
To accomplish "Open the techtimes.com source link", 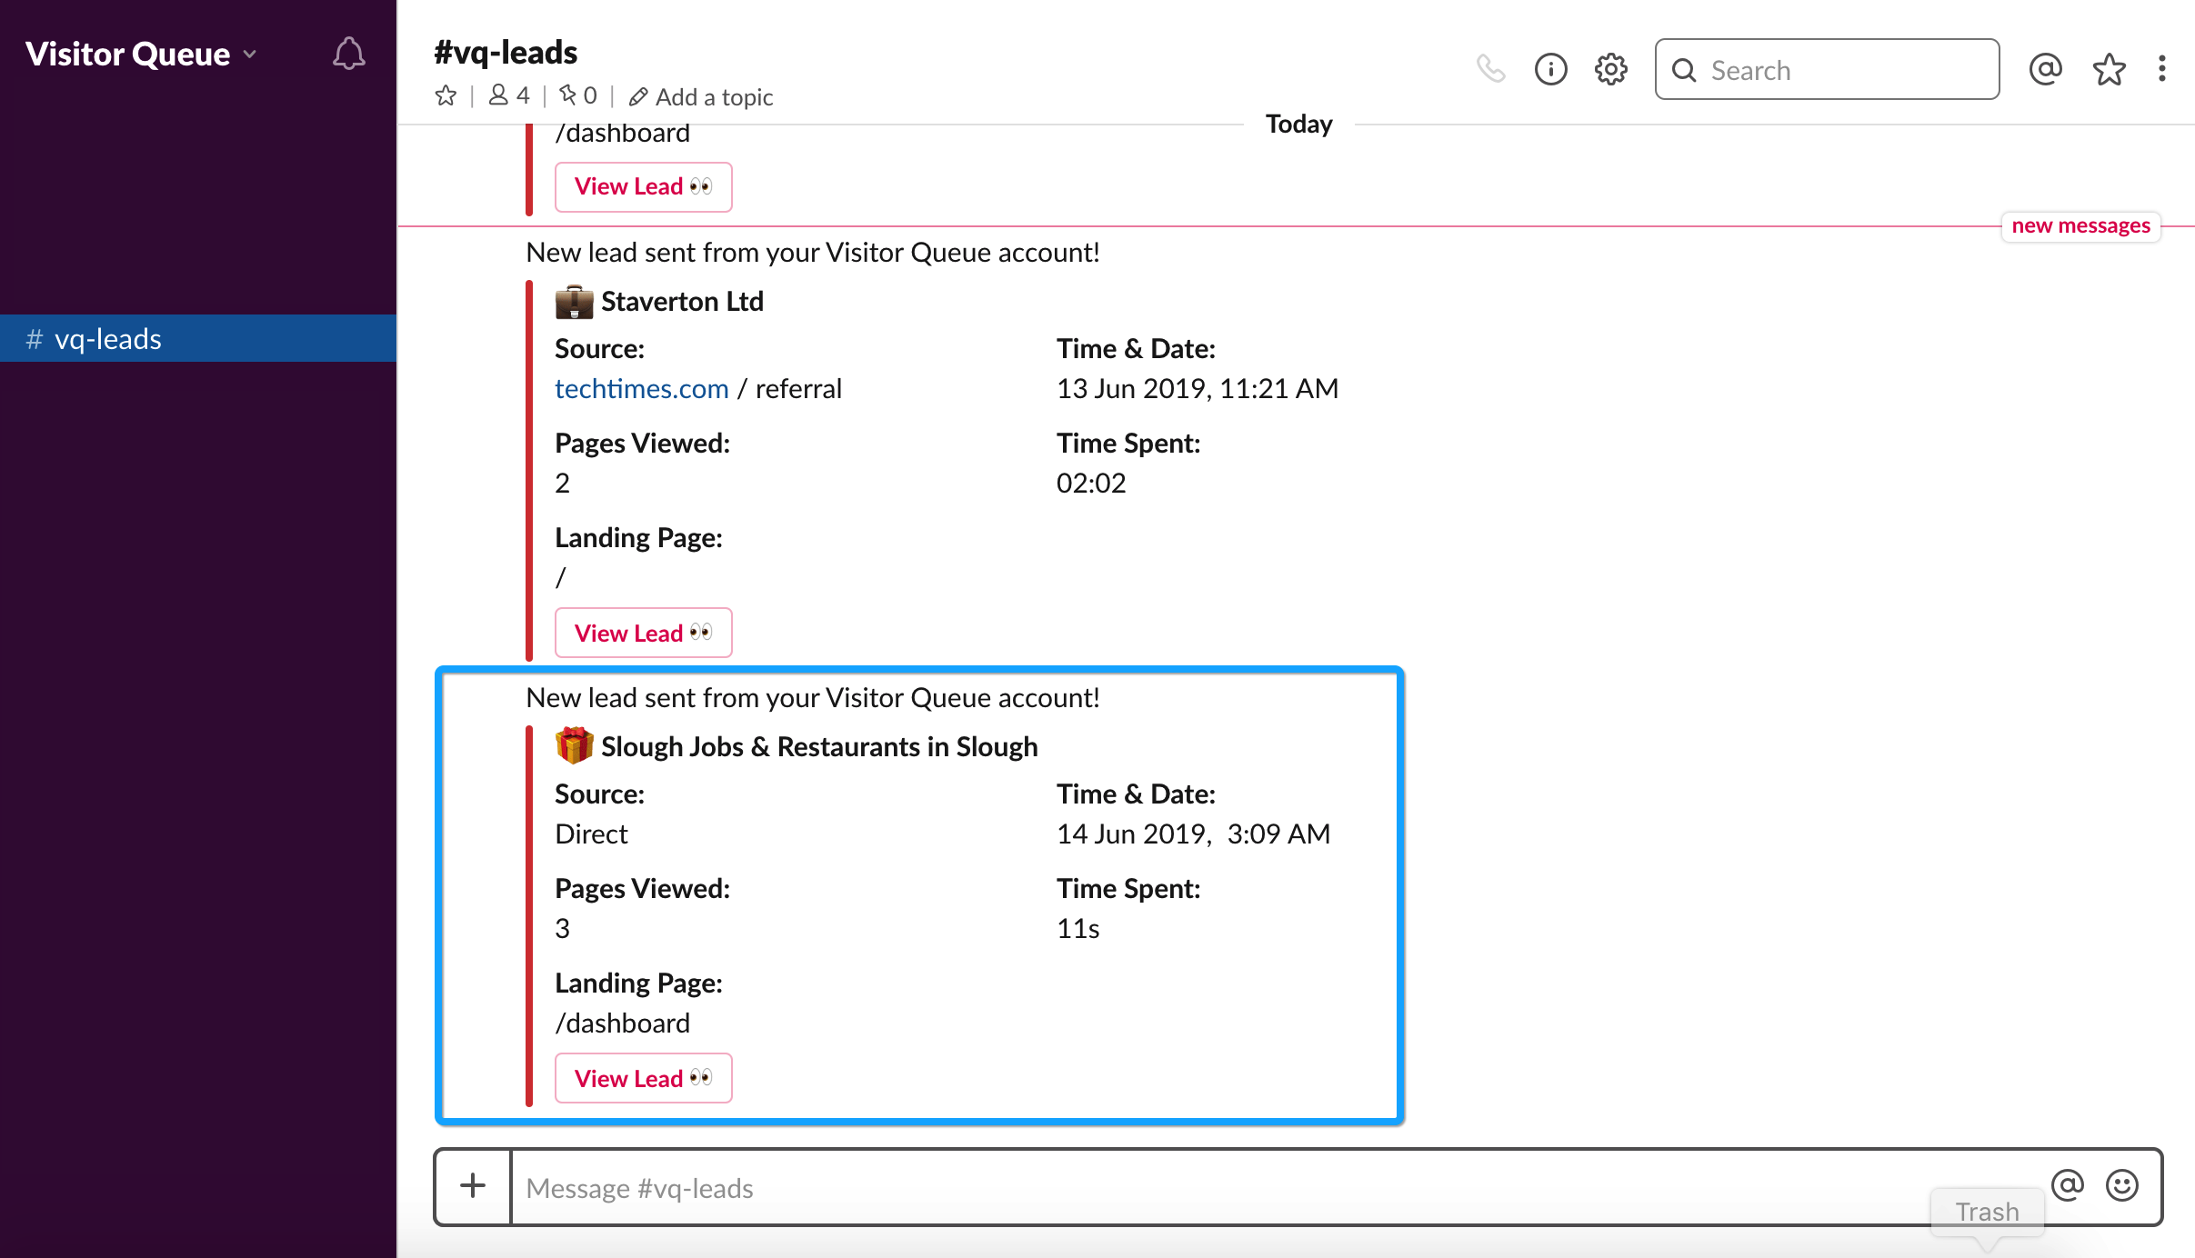I will [x=642, y=388].
